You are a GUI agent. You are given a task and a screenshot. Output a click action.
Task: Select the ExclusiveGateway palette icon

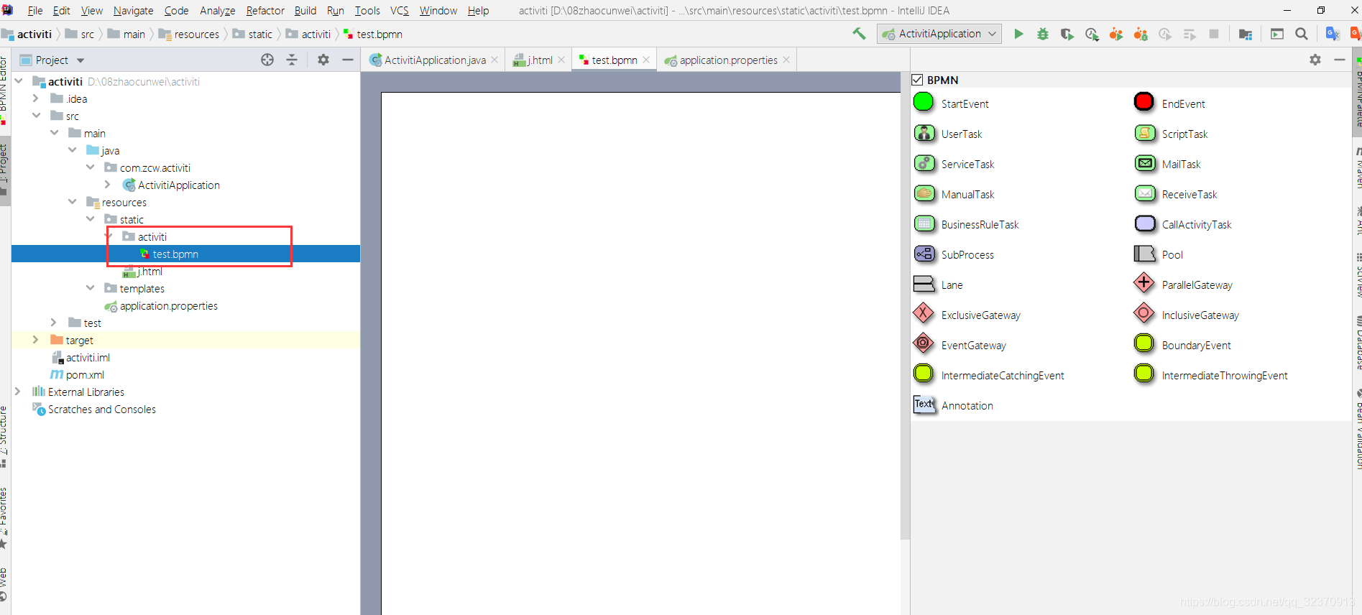pos(924,314)
